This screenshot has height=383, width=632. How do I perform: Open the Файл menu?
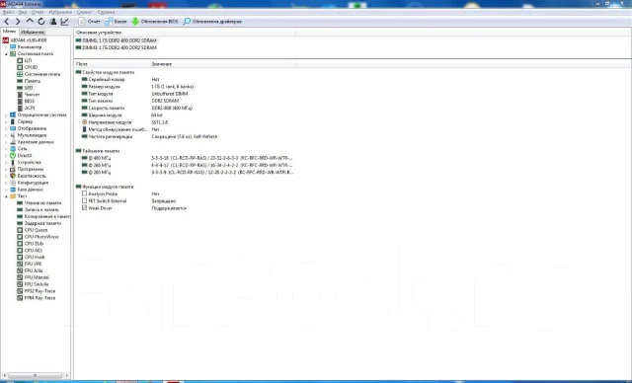8,12
